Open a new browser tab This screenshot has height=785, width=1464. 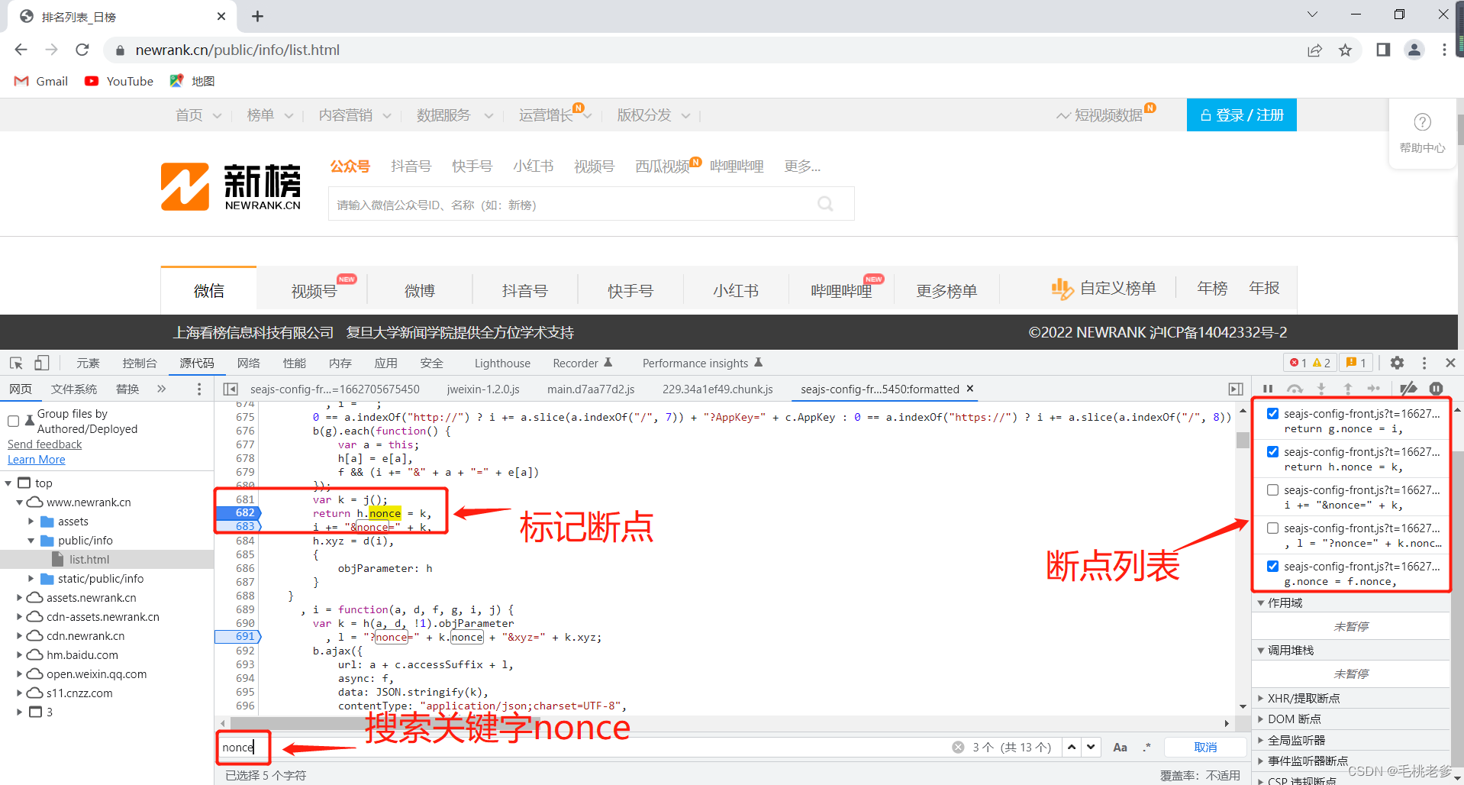tap(258, 16)
